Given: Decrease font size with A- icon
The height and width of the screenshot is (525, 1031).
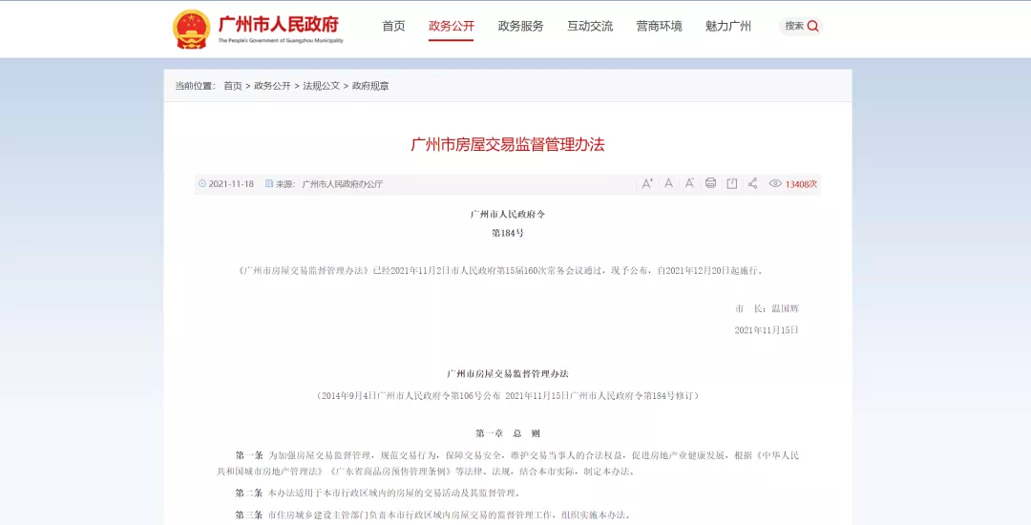Looking at the screenshot, I should pos(689,183).
